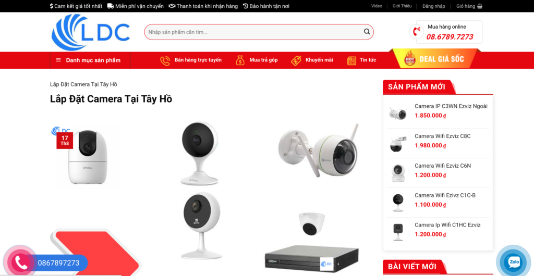Click the Đăng nhập login link
Viewport: 534px width, 276px height.
(433, 6)
